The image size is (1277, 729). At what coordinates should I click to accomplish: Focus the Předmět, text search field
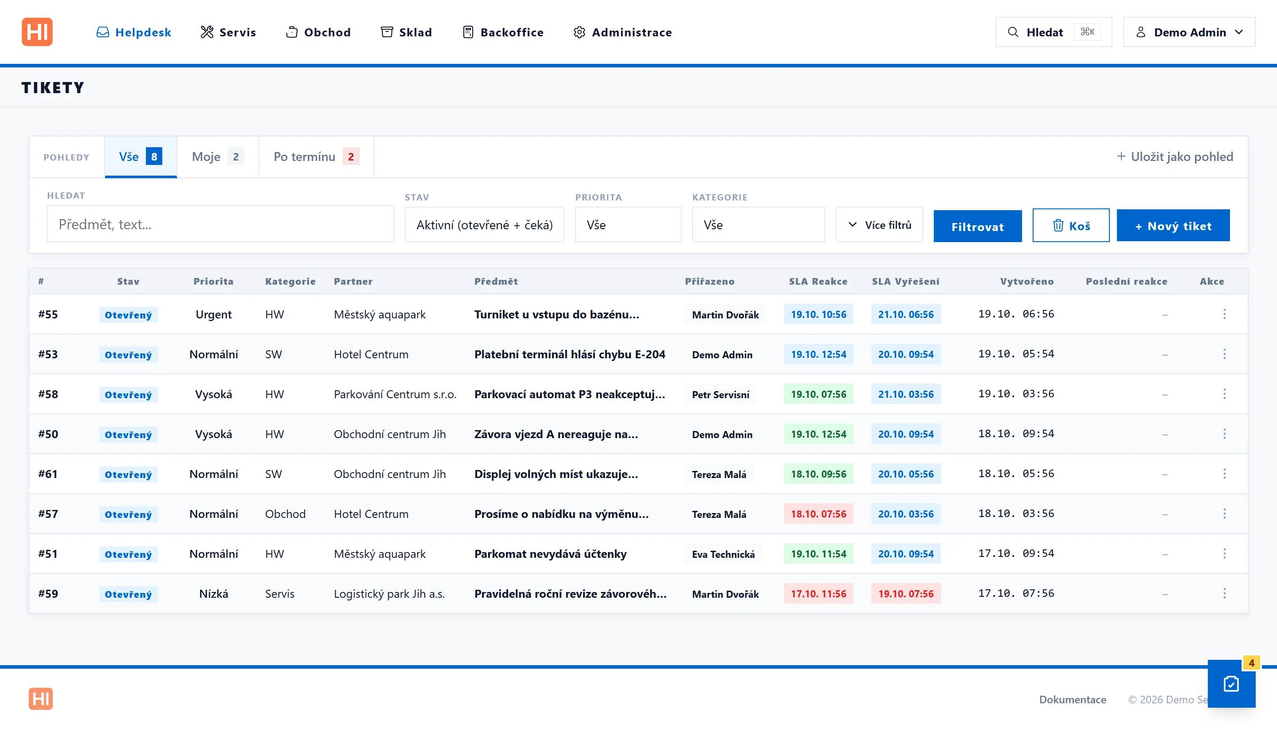[220, 224]
